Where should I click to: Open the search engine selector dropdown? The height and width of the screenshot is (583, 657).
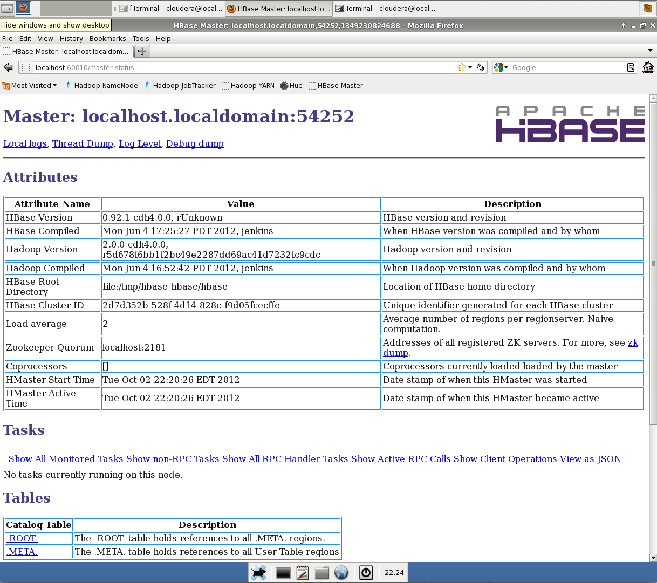(x=501, y=67)
